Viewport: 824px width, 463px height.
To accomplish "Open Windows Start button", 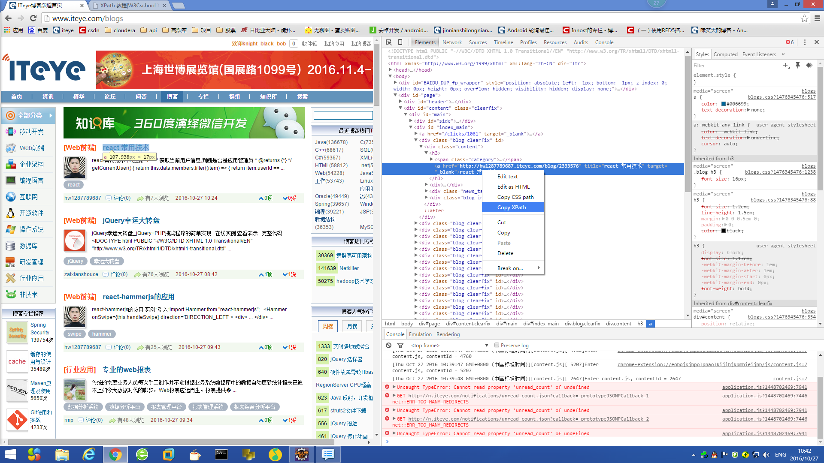I will [10, 454].
